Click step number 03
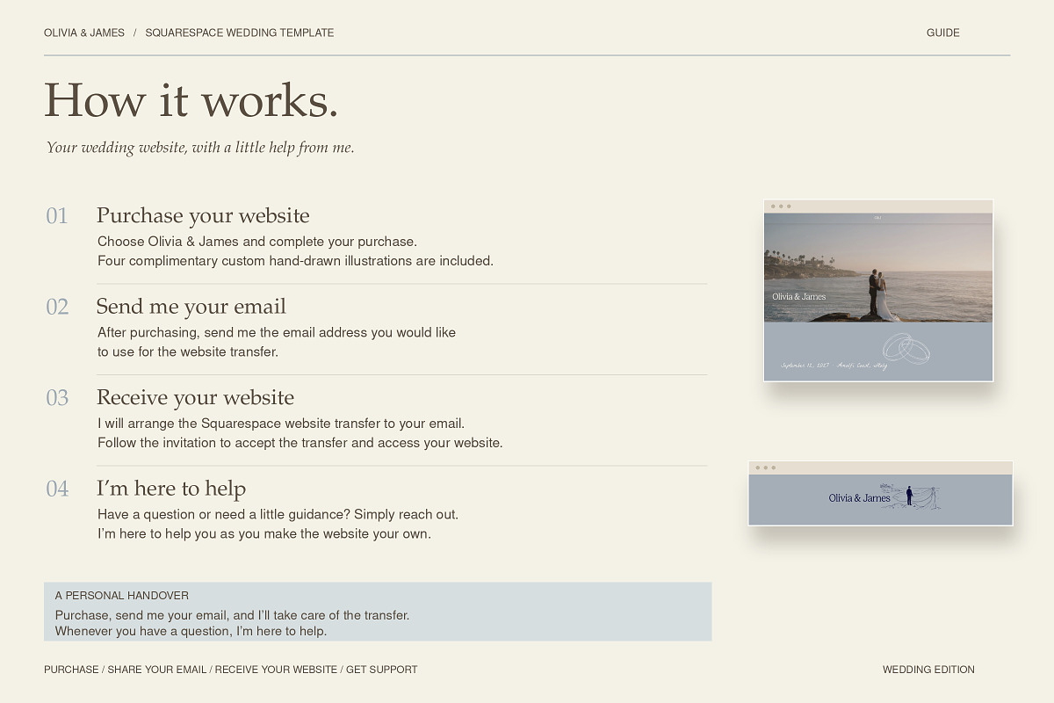This screenshot has width=1054, height=703. (57, 398)
